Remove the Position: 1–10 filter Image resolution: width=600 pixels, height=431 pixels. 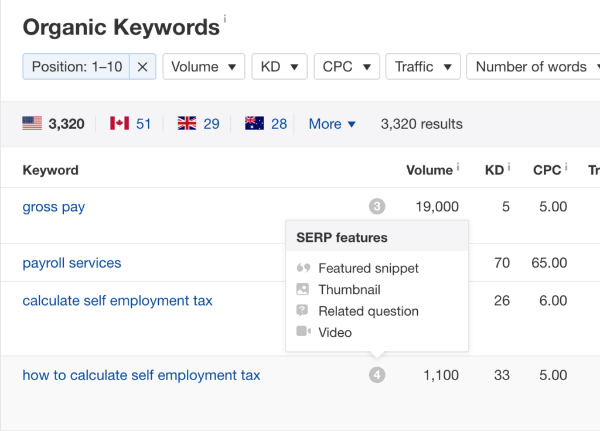pyautogui.click(x=142, y=67)
